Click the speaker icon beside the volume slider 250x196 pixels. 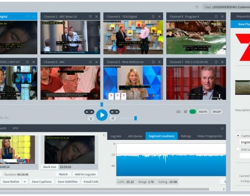(113, 118)
